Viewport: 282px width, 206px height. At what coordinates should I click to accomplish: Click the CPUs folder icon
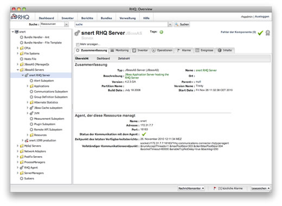22,48
